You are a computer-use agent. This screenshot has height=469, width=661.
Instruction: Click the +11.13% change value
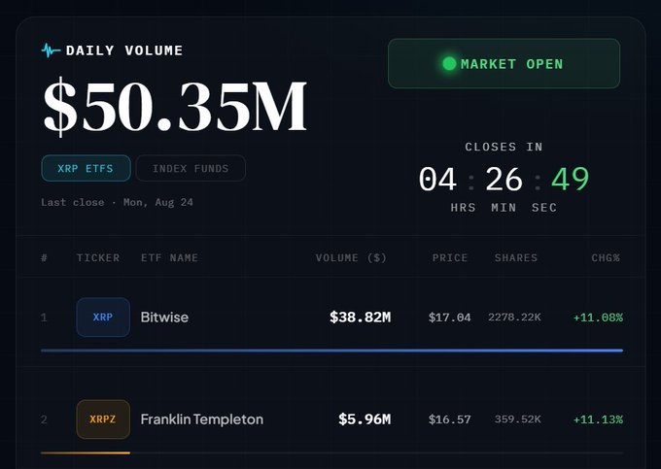click(598, 419)
